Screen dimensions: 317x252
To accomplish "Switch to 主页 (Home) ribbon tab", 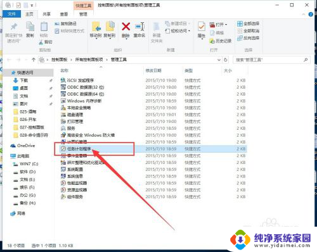I will tap(29, 14).
